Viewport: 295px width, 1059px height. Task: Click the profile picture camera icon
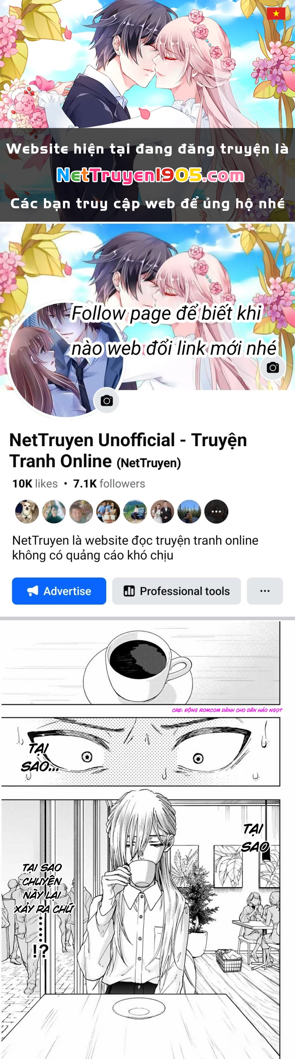[107, 400]
